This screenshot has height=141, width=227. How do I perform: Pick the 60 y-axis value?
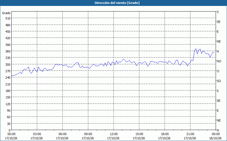tap(9, 117)
